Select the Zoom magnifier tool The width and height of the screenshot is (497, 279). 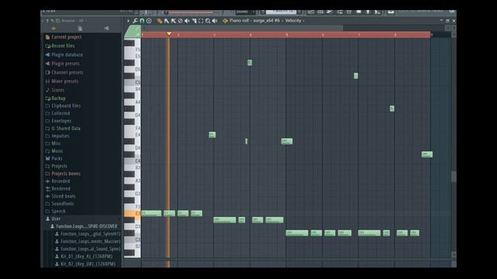(x=207, y=21)
